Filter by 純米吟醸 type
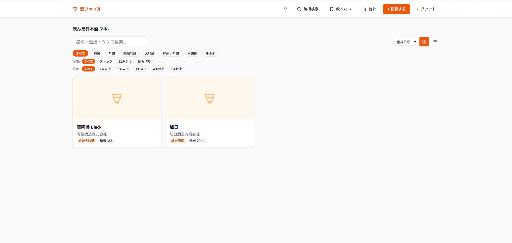The image size is (512, 243). point(130,53)
